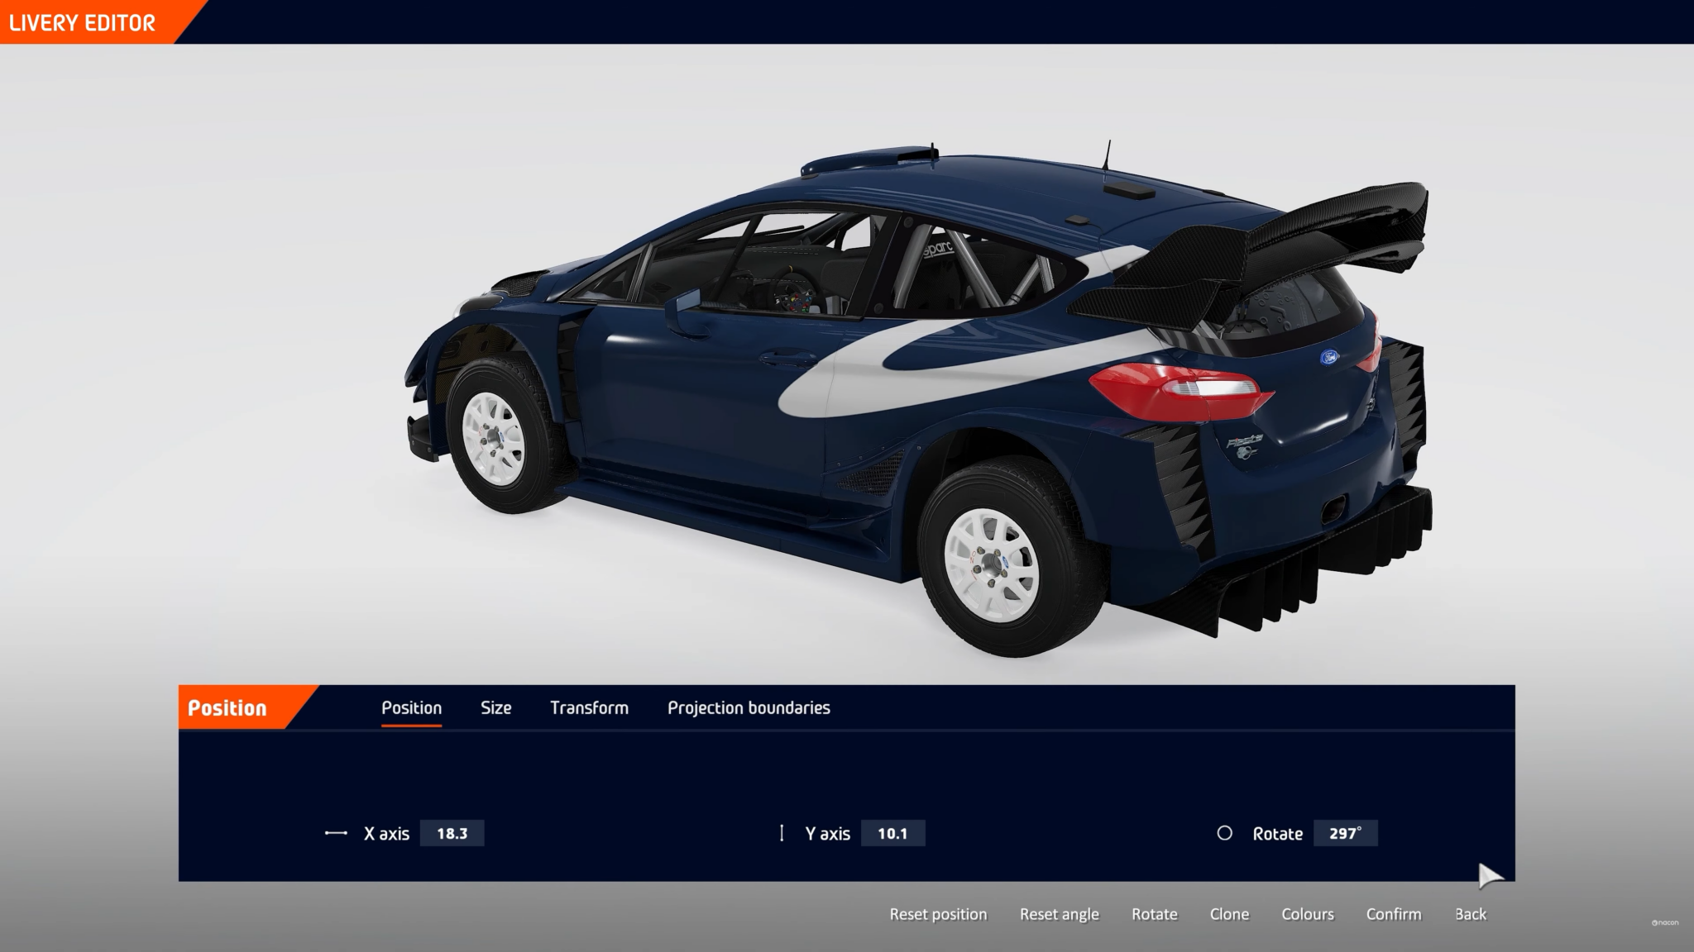Click Reset angle
Image resolution: width=1694 pixels, height=952 pixels.
coord(1060,914)
